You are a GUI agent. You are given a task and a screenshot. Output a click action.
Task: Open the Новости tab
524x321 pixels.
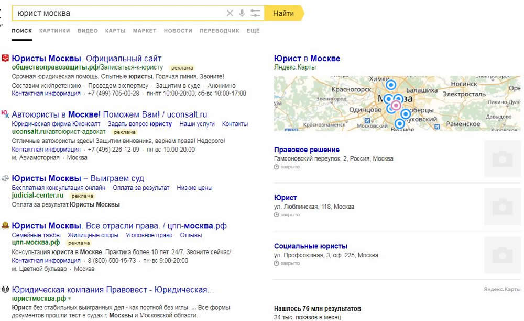[x=178, y=31]
